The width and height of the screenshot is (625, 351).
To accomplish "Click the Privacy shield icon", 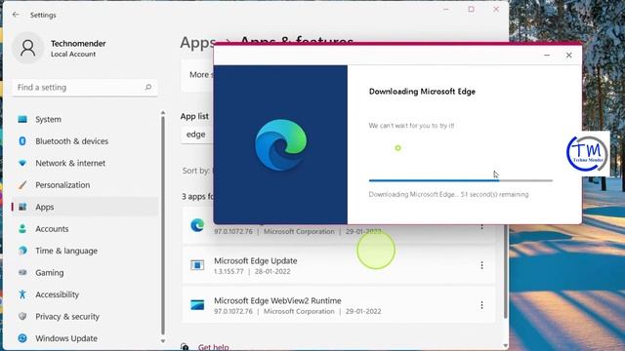I will click(22, 316).
